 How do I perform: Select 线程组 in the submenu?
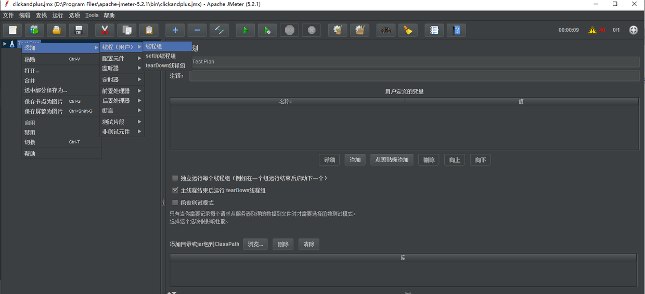pos(167,46)
